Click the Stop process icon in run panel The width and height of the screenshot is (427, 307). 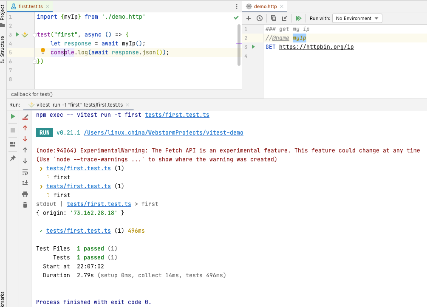(x=12, y=130)
